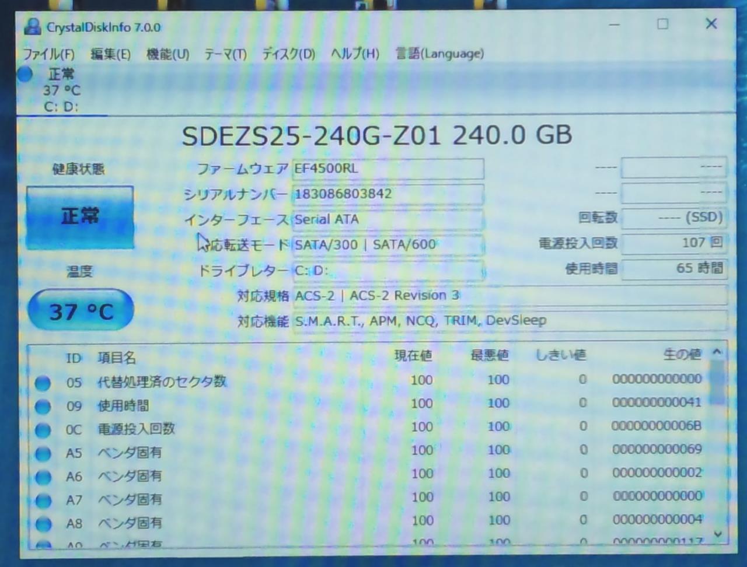Click status circle of row A7

43,500
